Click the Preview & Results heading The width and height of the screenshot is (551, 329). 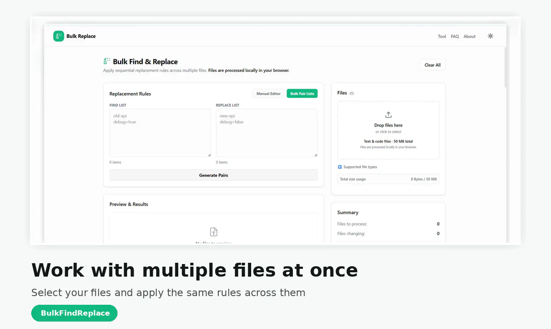[129, 204]
